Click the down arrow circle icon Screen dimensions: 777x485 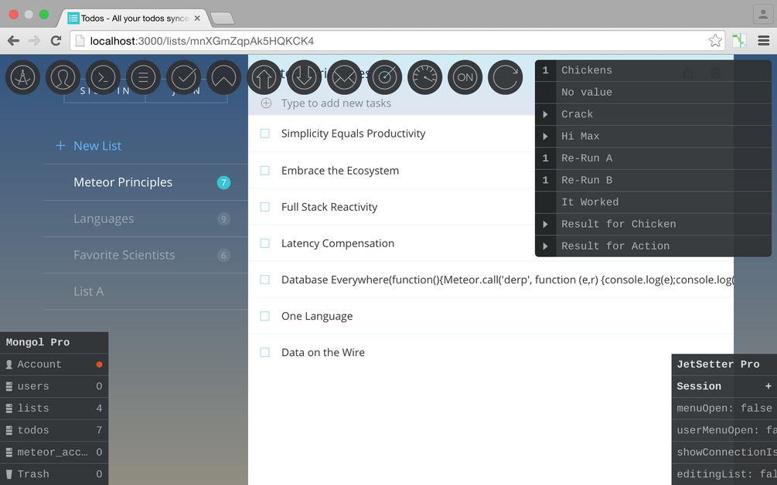[304, 77]
